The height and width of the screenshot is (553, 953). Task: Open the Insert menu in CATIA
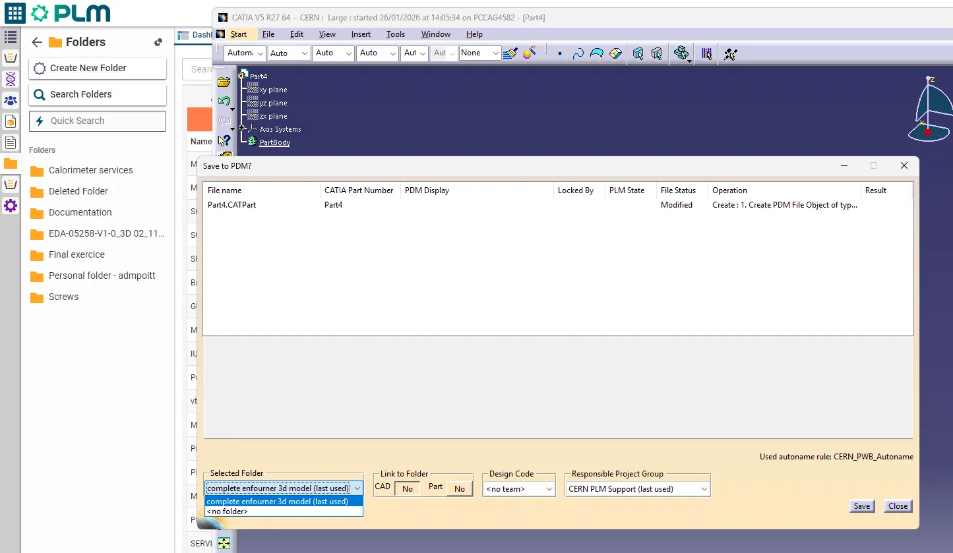click(361, 34)
